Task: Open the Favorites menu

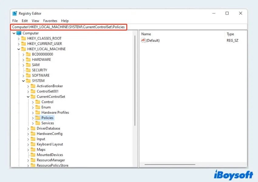Action: pyautogui.click(x=50, y=21)
